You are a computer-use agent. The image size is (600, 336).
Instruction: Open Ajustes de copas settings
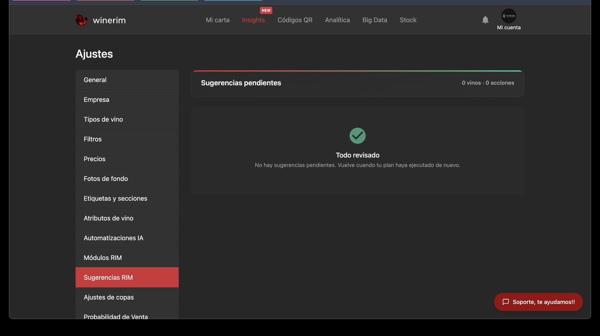pos(127,297)
